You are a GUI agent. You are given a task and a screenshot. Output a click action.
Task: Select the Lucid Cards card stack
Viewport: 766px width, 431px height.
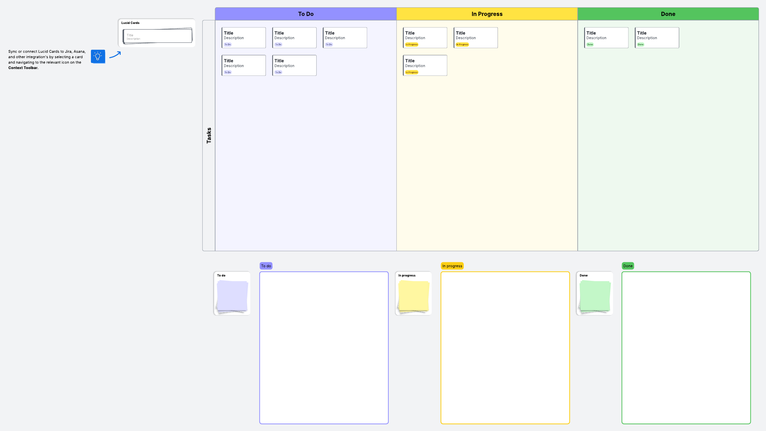(x=158, y=36)
